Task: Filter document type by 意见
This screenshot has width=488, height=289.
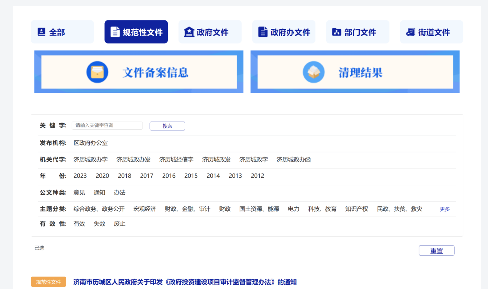Action: [79, 192]
